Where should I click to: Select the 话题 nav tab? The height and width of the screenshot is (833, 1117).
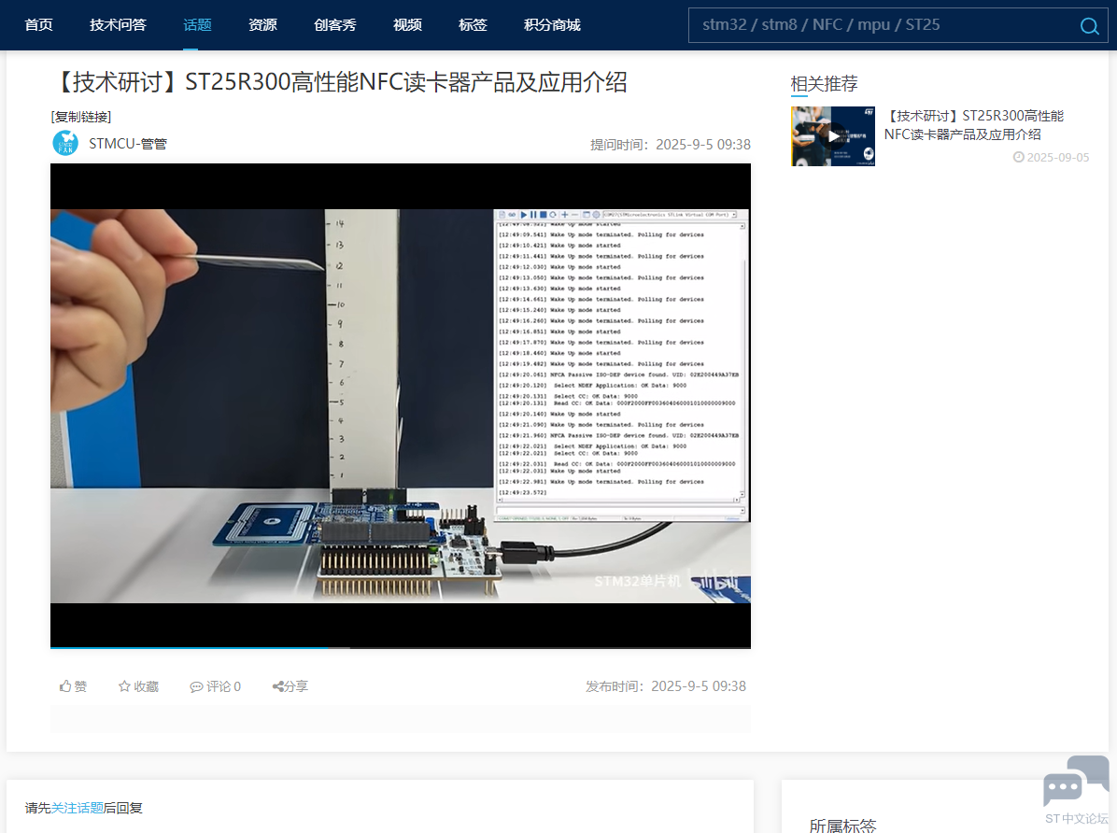pos(197,25)
